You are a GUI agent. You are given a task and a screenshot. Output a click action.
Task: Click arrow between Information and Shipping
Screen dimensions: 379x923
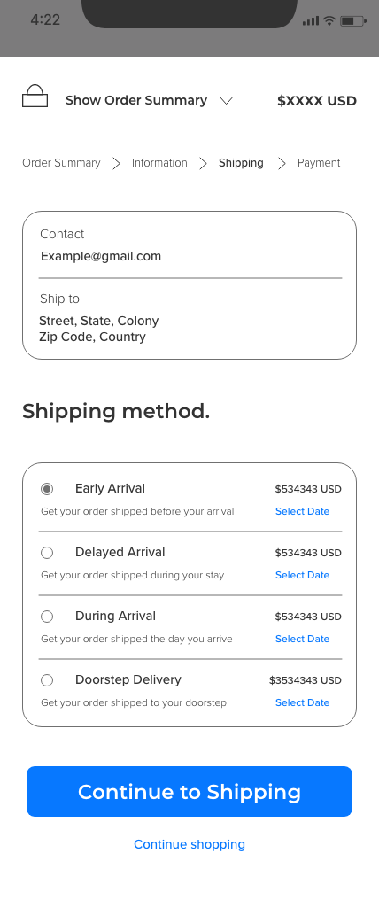[x=203, y=163]
